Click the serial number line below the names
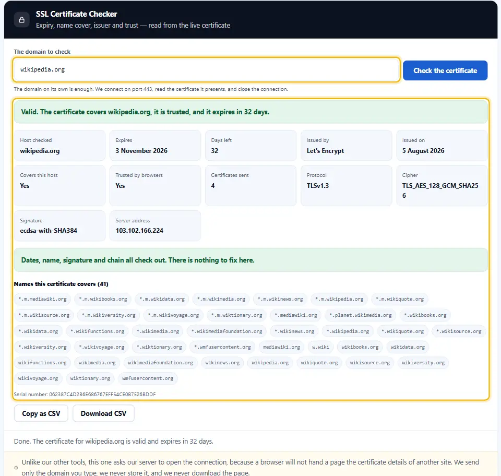 click(85, 394)
